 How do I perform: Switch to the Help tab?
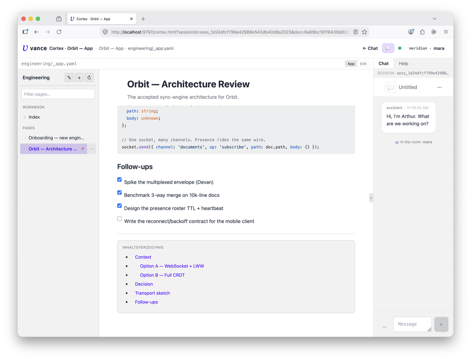click(x=403, y=64)
